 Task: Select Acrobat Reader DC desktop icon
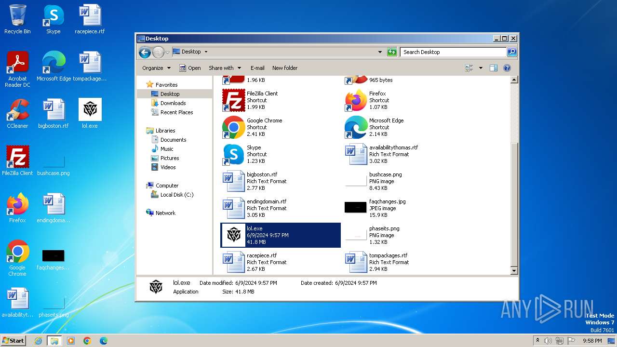17,69
